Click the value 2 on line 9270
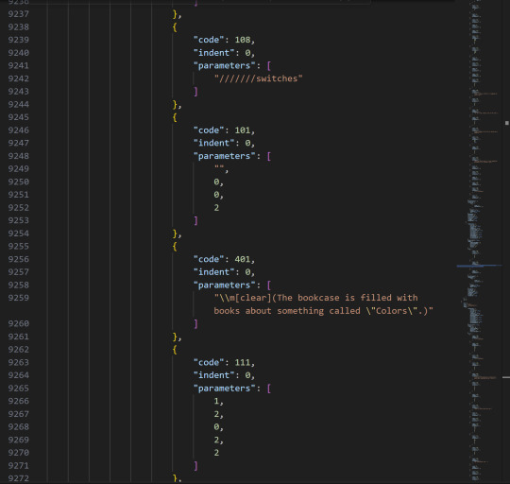Viewport: 510px width, 484px height. pyautogui.click(x=216, y=453)
